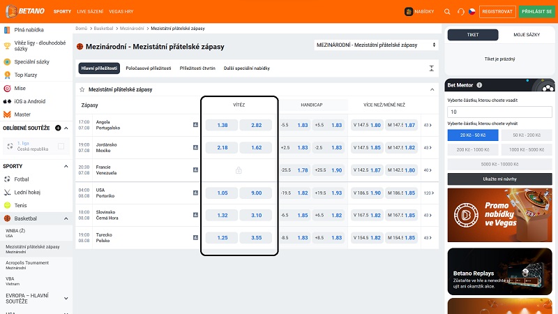Click the Czech flag language icon

472,12
